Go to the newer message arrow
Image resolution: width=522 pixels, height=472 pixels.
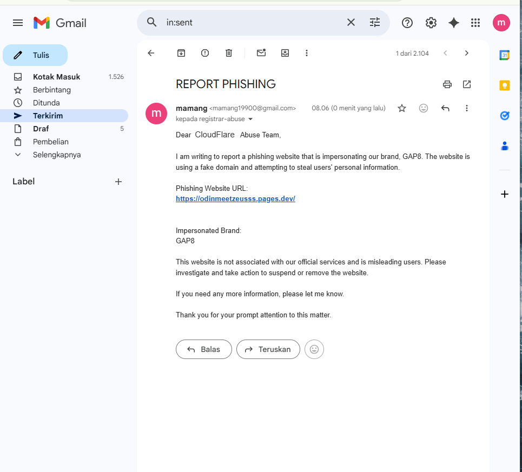[445, 53]
